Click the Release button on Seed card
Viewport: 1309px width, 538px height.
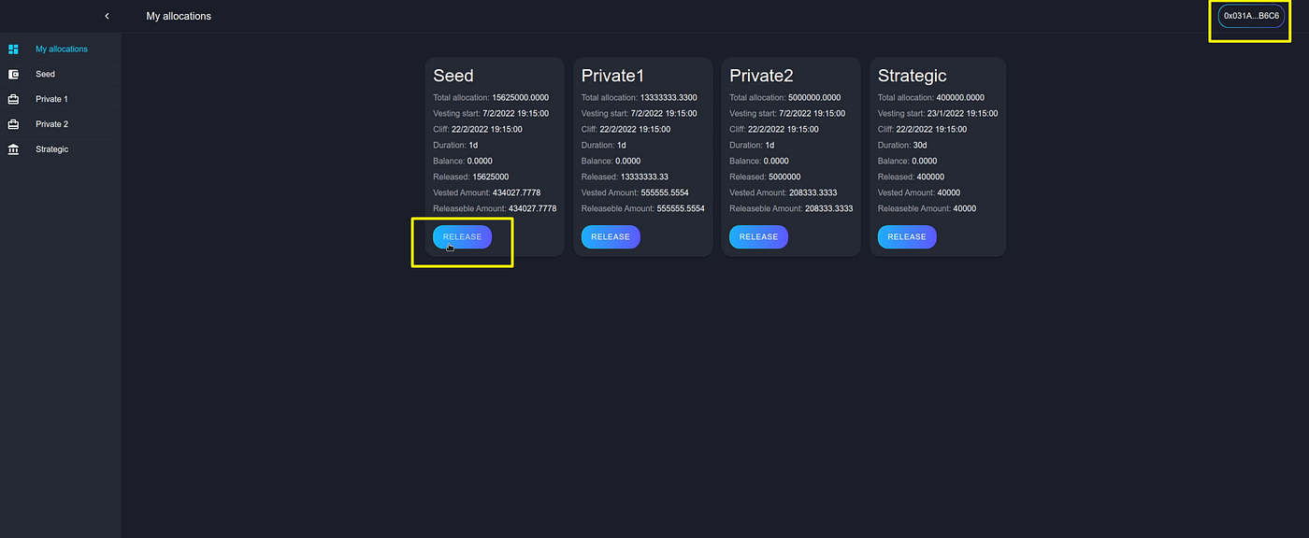click(x=462, y=236)
